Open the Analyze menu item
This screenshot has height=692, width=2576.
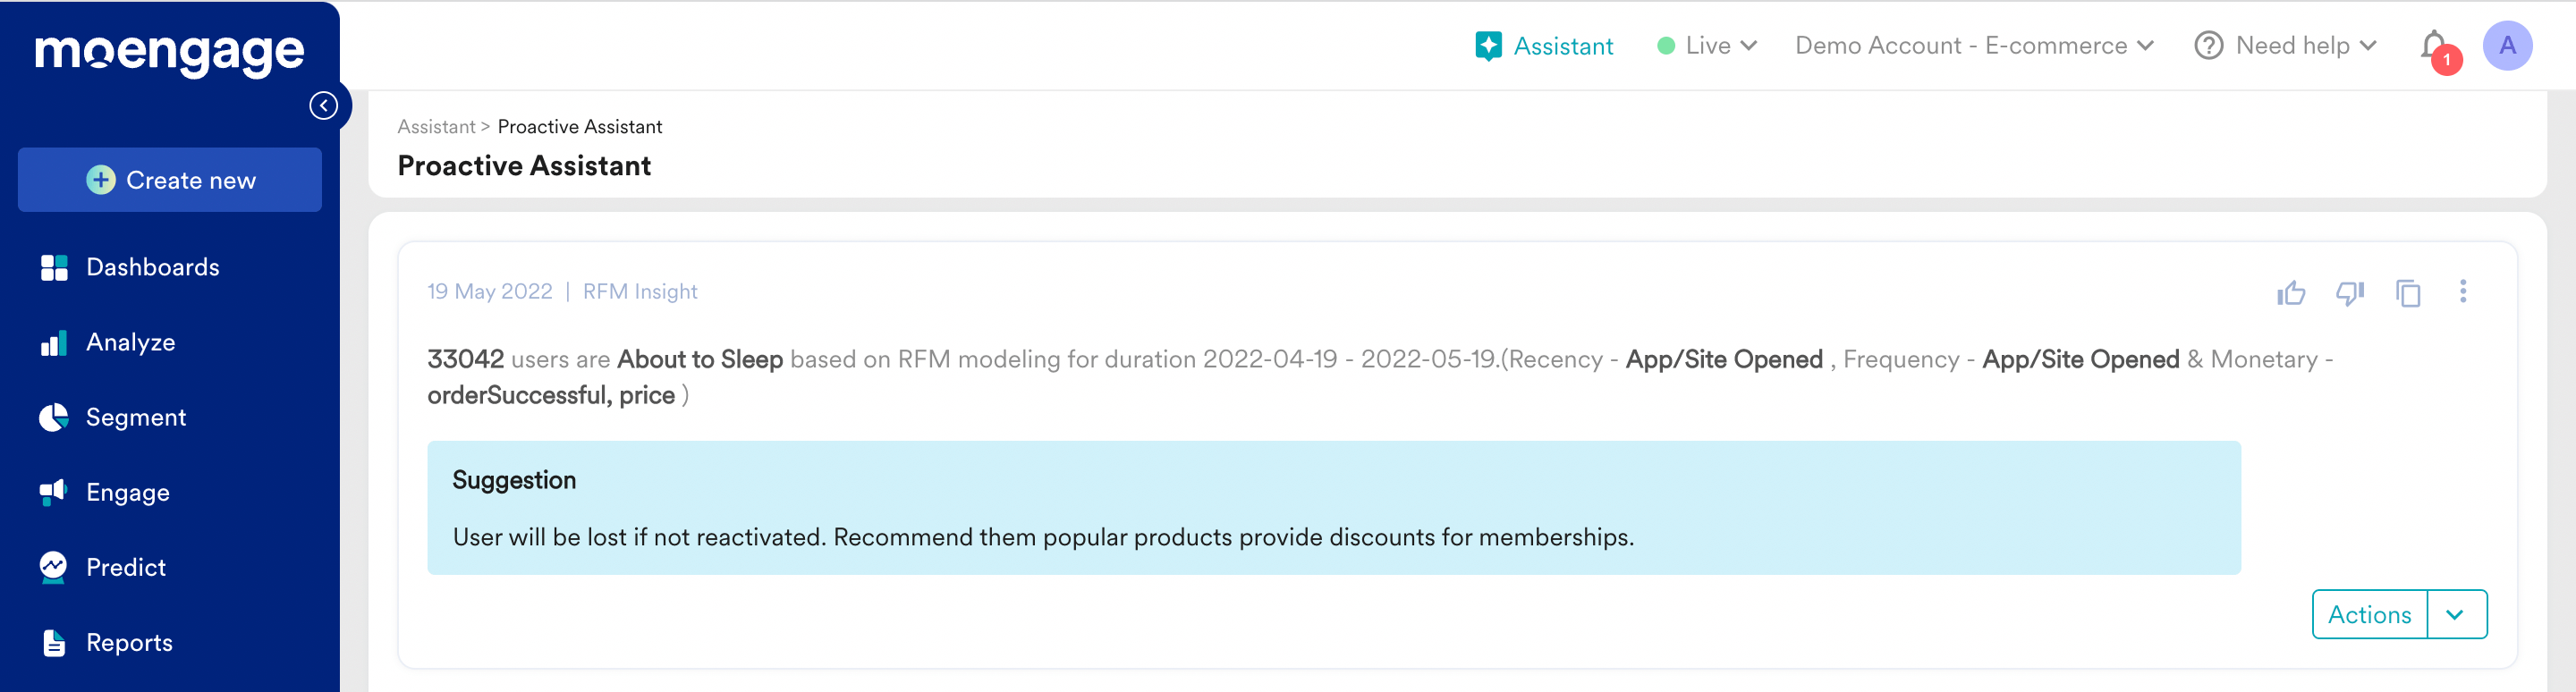tap(130, 342)
